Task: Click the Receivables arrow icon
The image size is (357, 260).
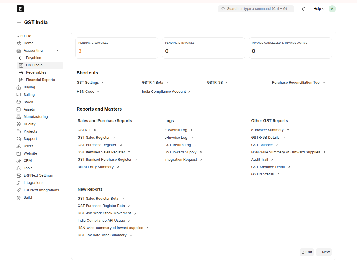Action: (21, 72)
